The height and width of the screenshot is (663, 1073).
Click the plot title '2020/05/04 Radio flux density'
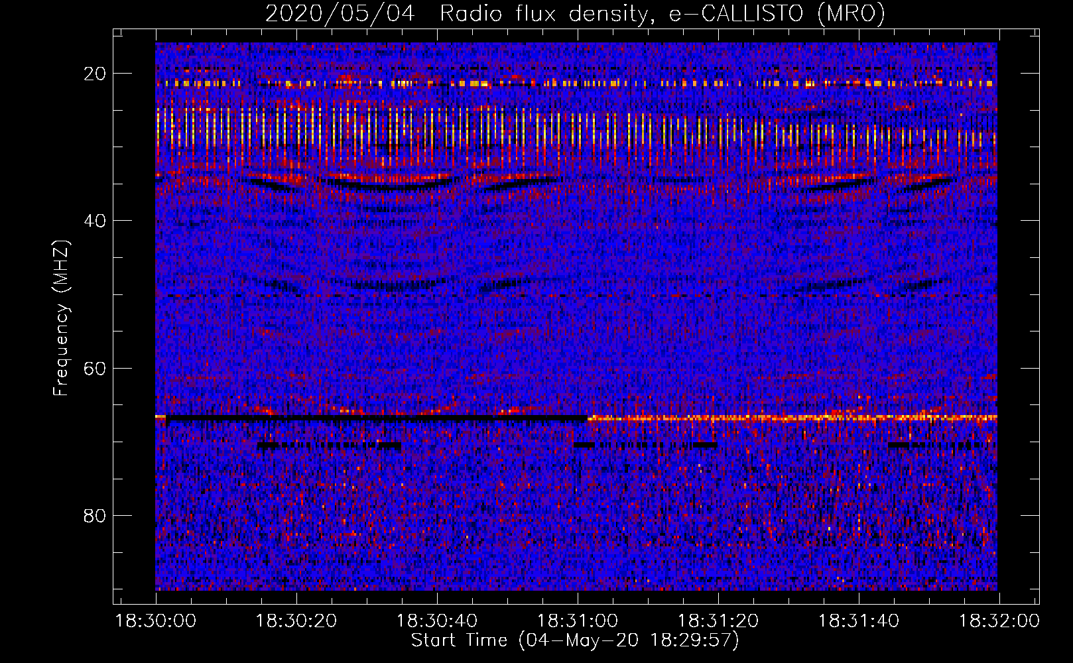click(575, 13)
